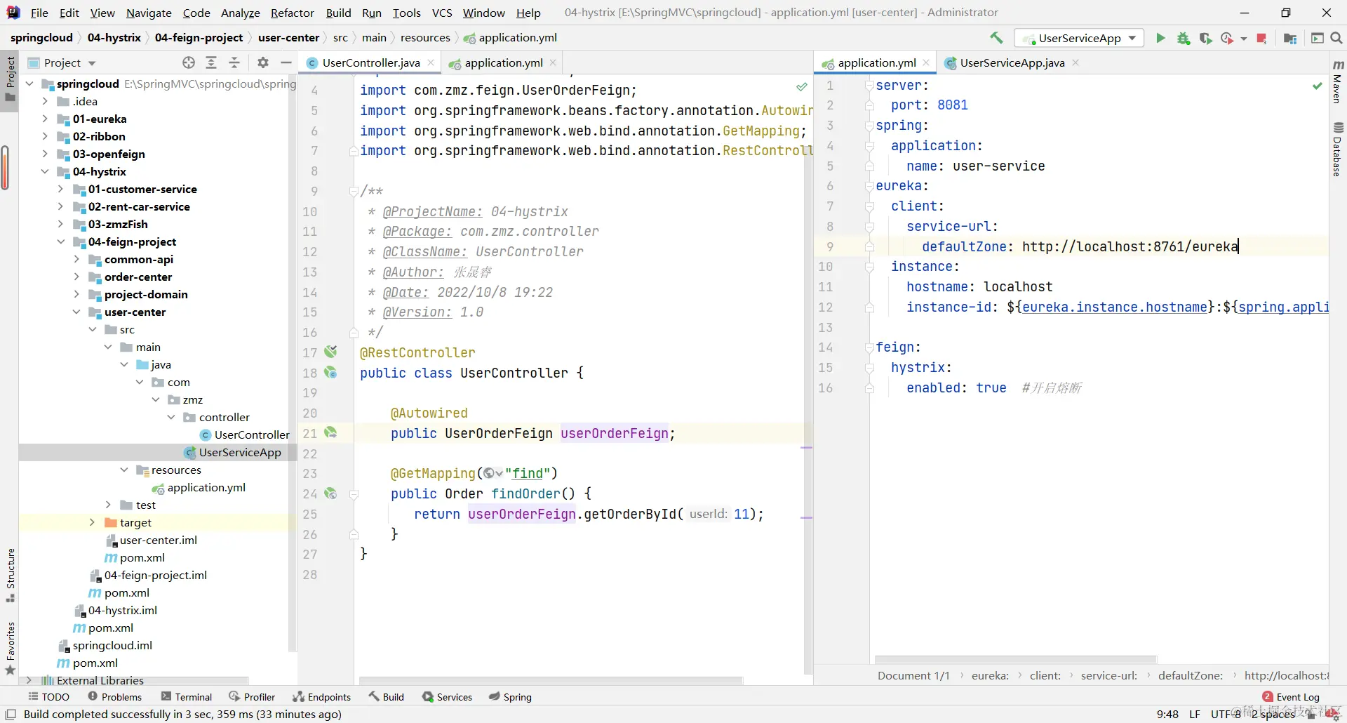Click the endpoint gutter icon on line 24
This screenshot has width=1347, height=723.
pos(330,493)
